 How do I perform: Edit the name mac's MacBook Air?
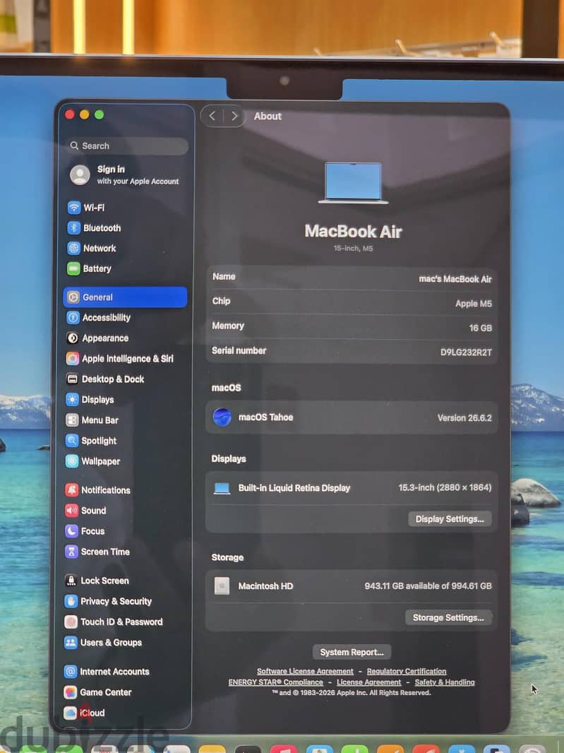point(455,279)
